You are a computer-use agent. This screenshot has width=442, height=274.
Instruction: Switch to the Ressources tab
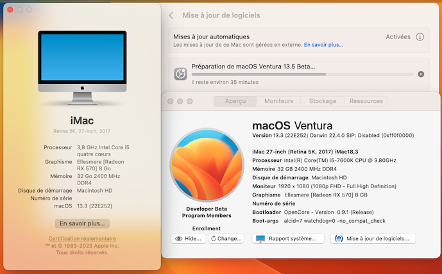point(366,101)
